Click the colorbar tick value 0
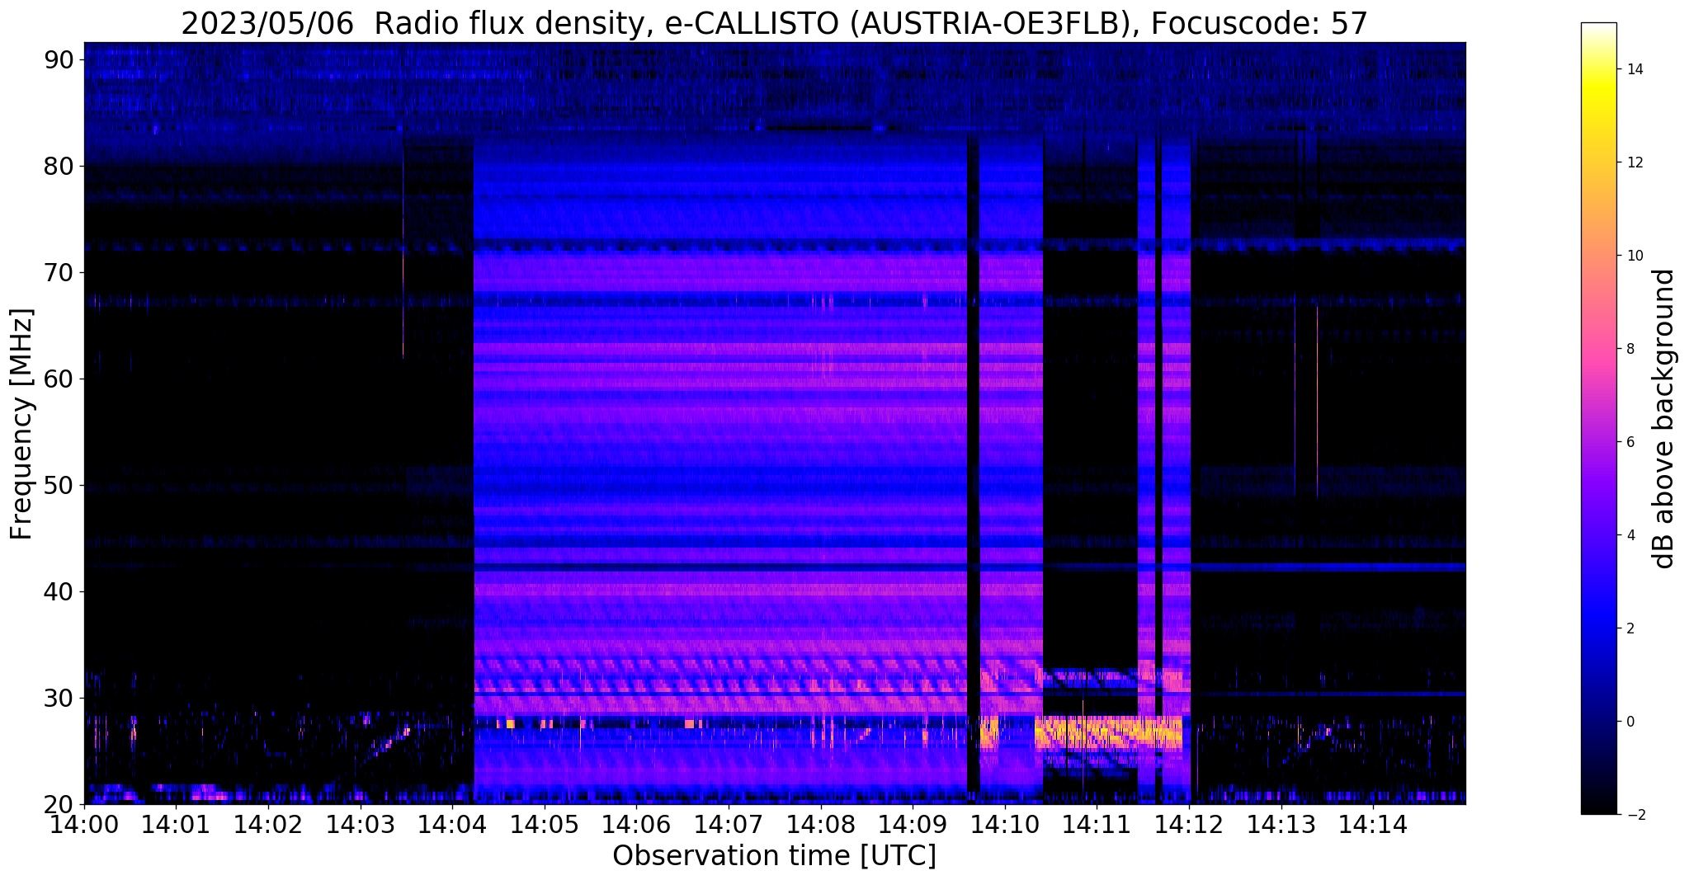The width and height of the screenshot is (1689, 880). [x=1630, y=722]
